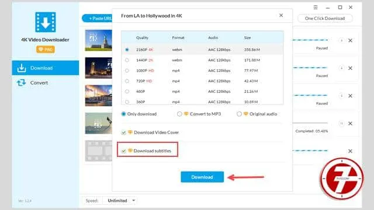
Task: Remove the last download item in list
Action: 350,151
